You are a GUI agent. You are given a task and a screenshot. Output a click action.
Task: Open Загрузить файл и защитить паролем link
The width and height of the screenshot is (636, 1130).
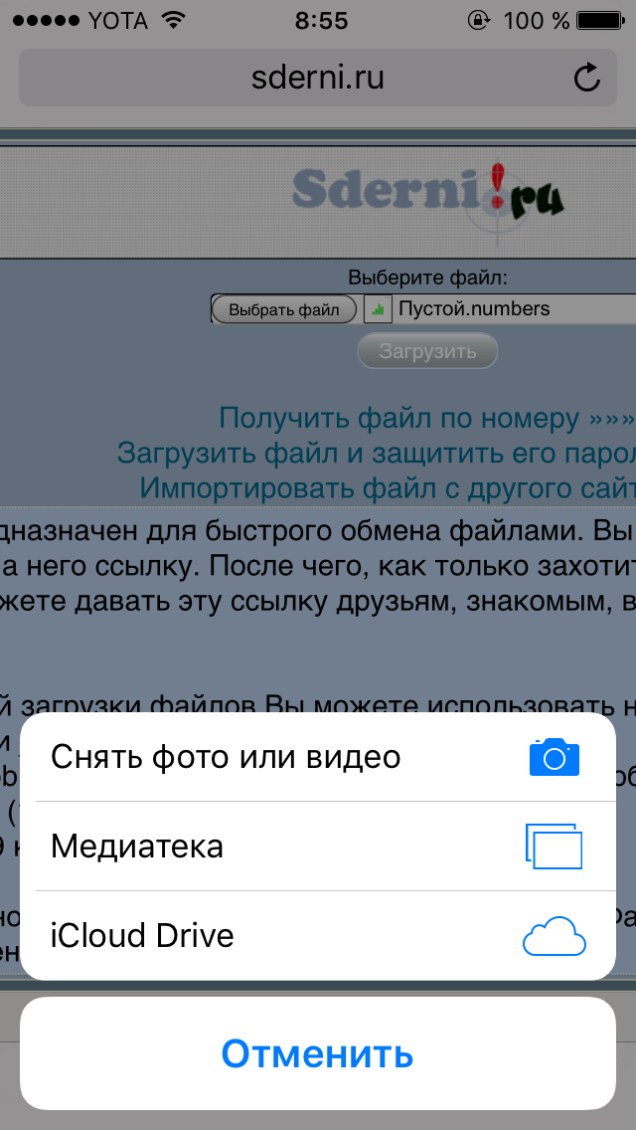click(377, 454)
